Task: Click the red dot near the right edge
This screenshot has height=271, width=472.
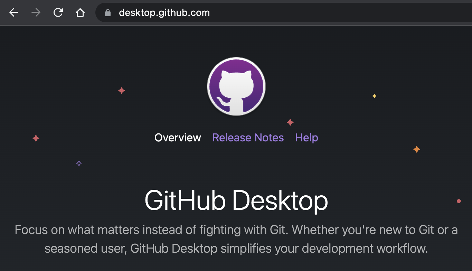Action: 459,201
